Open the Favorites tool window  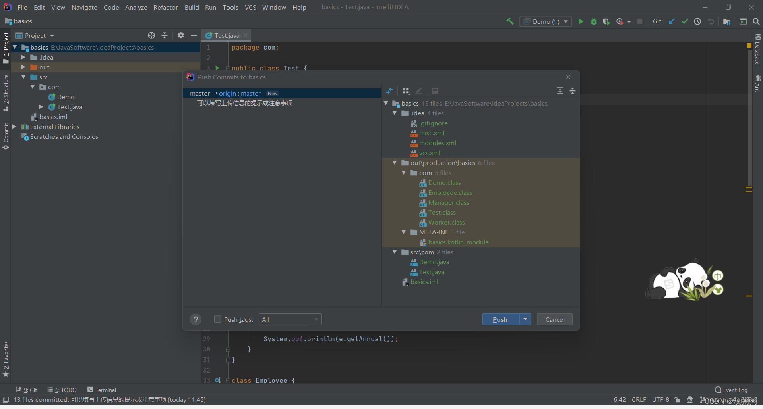[x=6, y=359]
